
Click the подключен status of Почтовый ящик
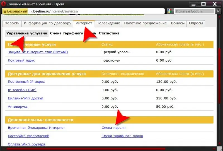(x=111, y=61)
